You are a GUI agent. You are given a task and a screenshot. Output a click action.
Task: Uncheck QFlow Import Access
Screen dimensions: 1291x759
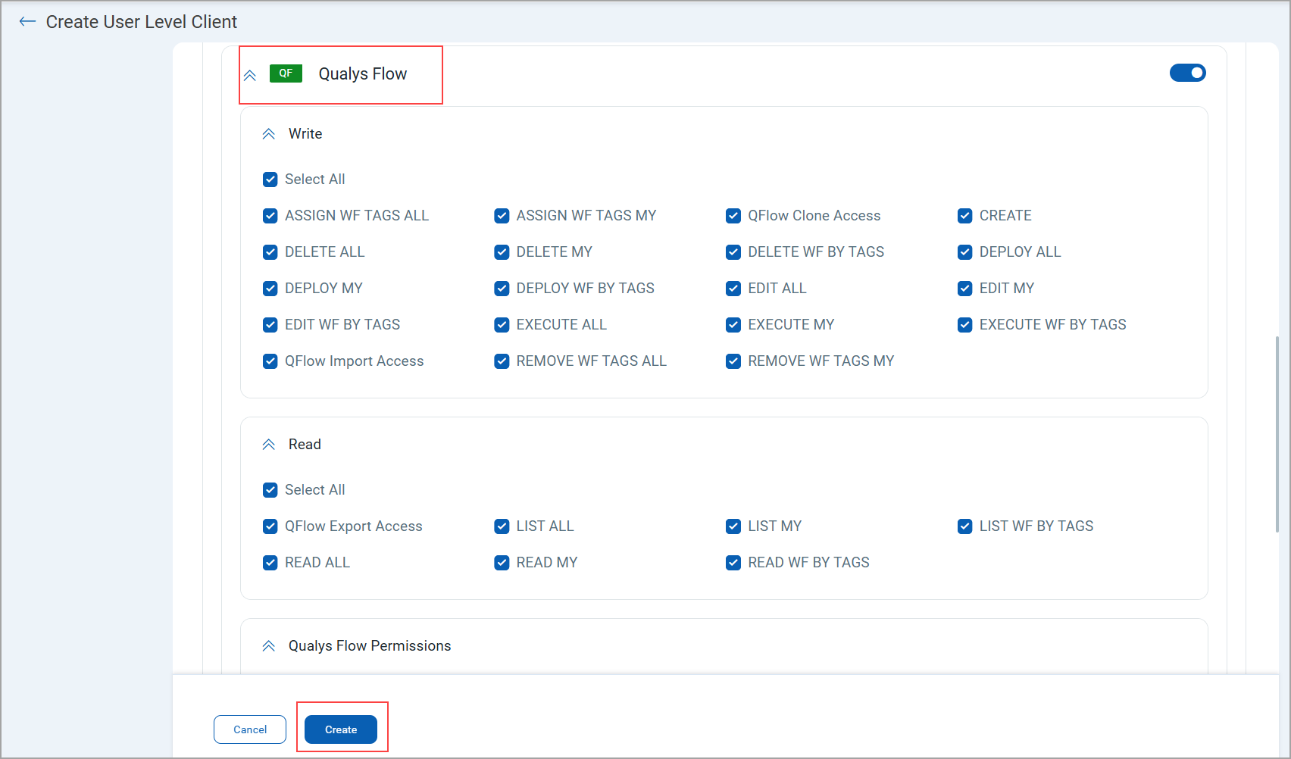pos(270,361)
